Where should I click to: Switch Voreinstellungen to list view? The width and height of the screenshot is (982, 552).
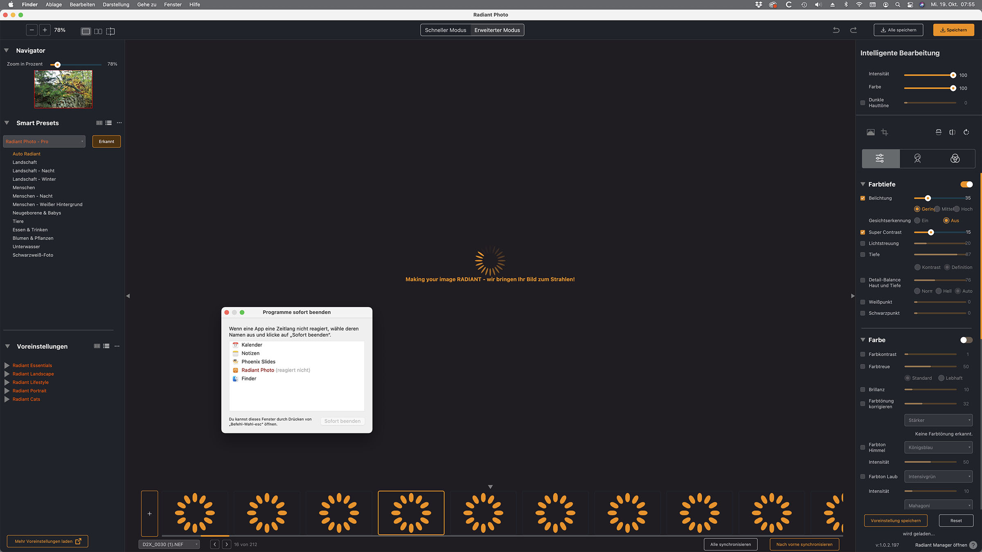pos(106,346)
